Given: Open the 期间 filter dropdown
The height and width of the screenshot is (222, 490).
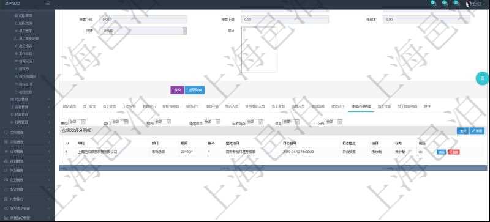Looking at the screenshot, I should pos(163,122).
